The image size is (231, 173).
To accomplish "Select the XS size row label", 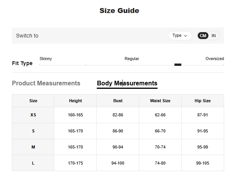I will tap(33, 115).
